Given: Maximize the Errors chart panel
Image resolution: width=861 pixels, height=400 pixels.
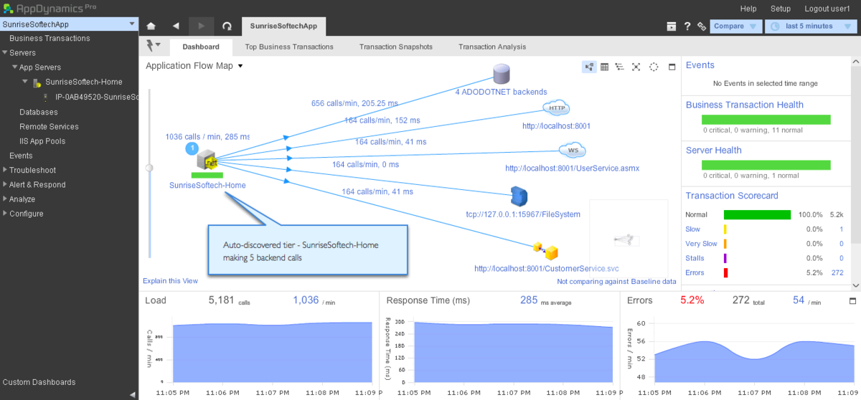Looking at the screenshot, I should pyautogui.click(x=852, y=300).
